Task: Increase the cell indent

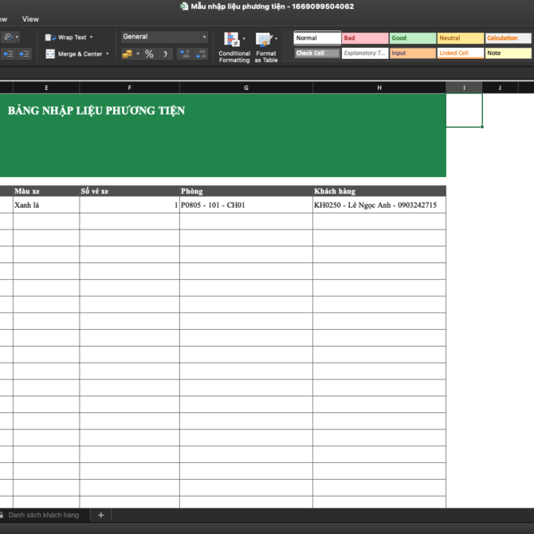Action: (24, 54)
